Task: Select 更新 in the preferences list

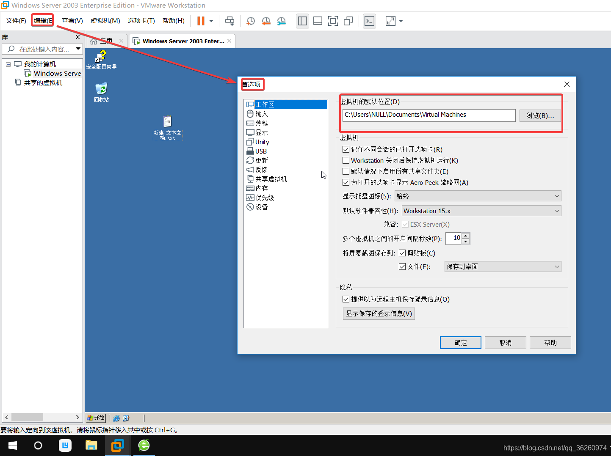Action: click(286, 160)
